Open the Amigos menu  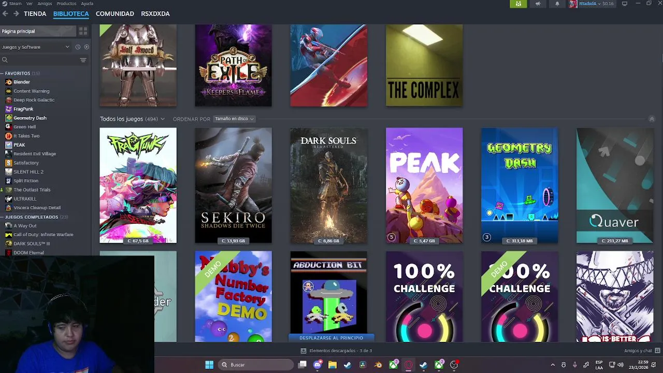click(45, 4)
